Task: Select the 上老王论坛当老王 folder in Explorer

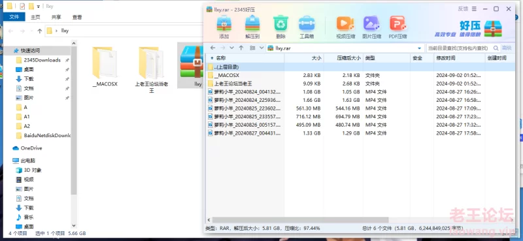Action: (x=152, y=69)
